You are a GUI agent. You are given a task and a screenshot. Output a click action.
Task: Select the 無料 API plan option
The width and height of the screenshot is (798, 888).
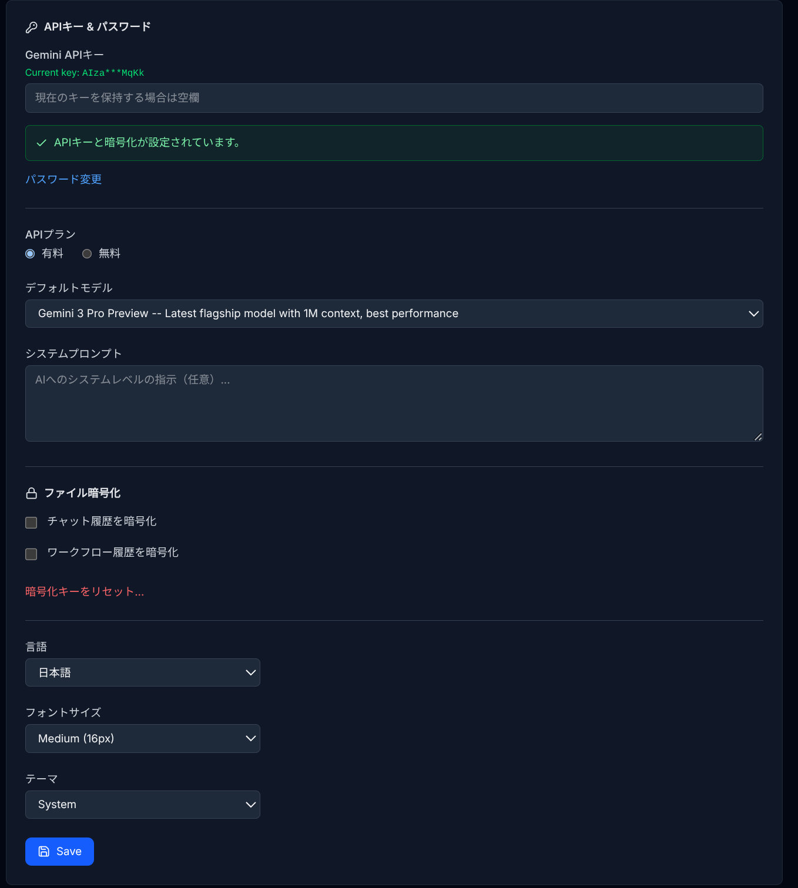tap(87, 254)
